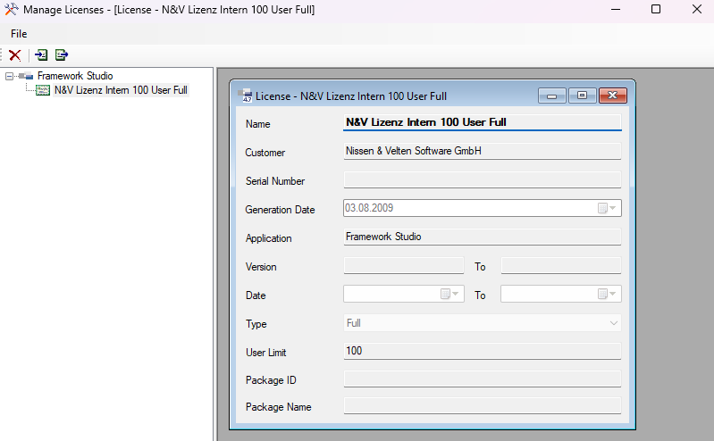Select N&V Lizenz Intern 100 User Full tree item

click(121, 90)
